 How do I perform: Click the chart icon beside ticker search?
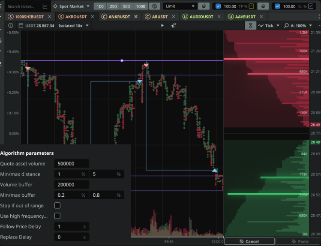[x=45, y=6]
